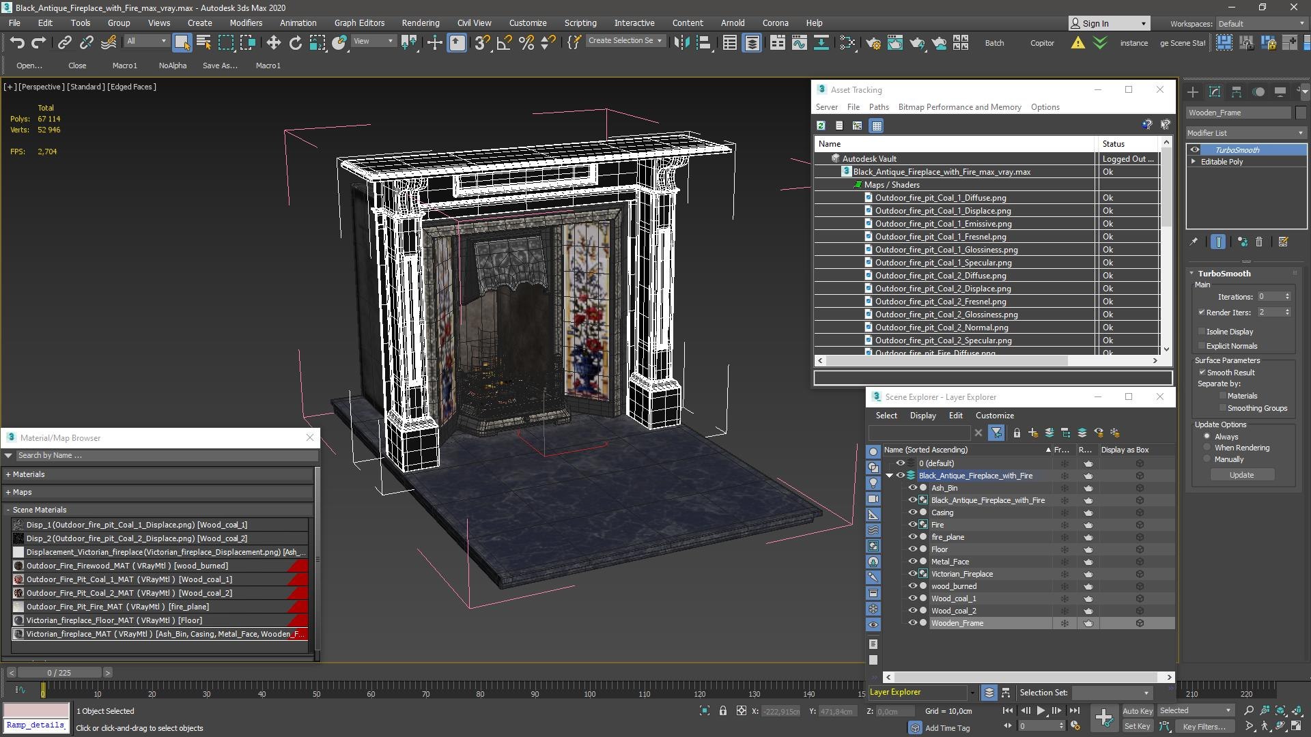
Task: Collapse the Black_Antique_Fireplace_with_Fire layer
Action: (889, 476)
